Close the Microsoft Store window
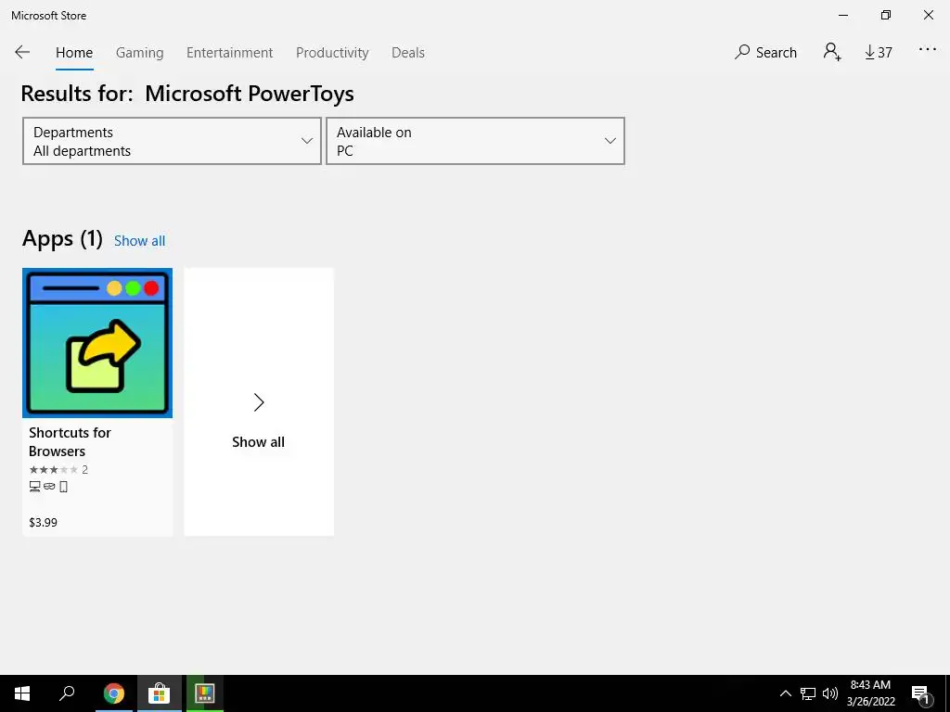The width and height of the screenshot is (950, 712). 928,15
